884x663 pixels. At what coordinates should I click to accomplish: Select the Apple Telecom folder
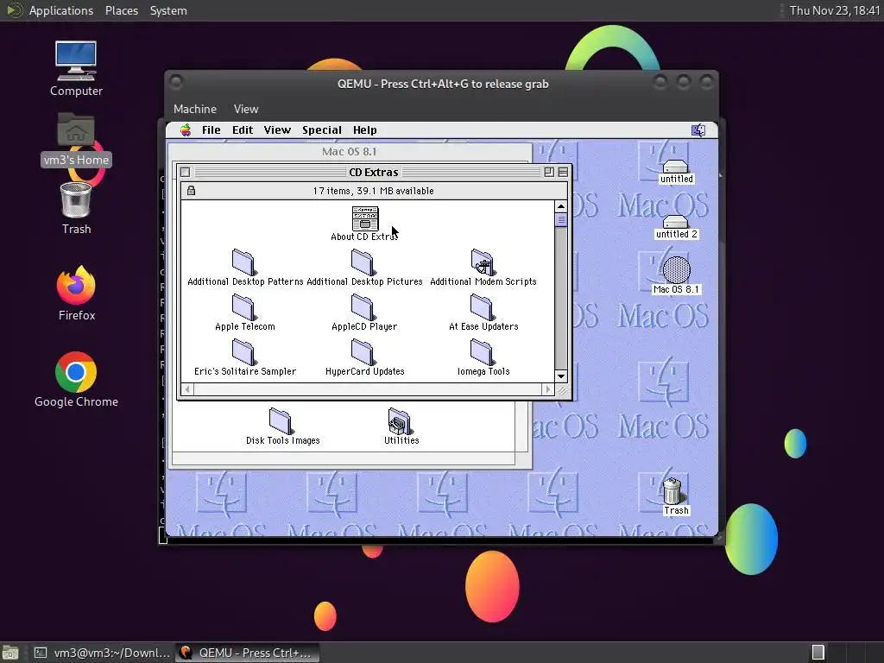(x=243, y=308)
